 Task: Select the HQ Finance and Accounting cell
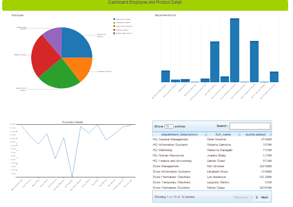tap(172, 161)
